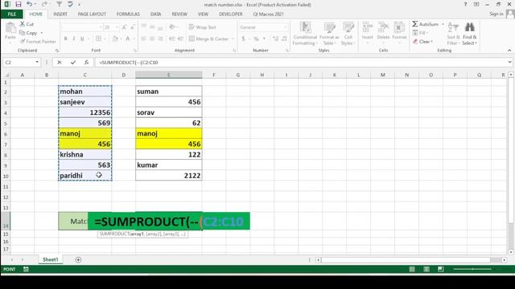Collapse the ribbon with the caret
515x289 pixels.
click(509, 51)
